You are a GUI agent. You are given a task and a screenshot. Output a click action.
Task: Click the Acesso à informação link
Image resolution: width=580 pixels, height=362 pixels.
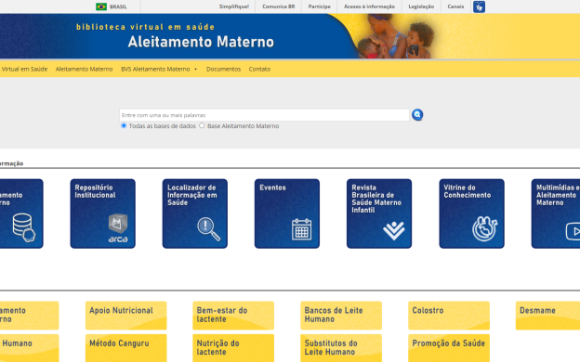(369, 6)
